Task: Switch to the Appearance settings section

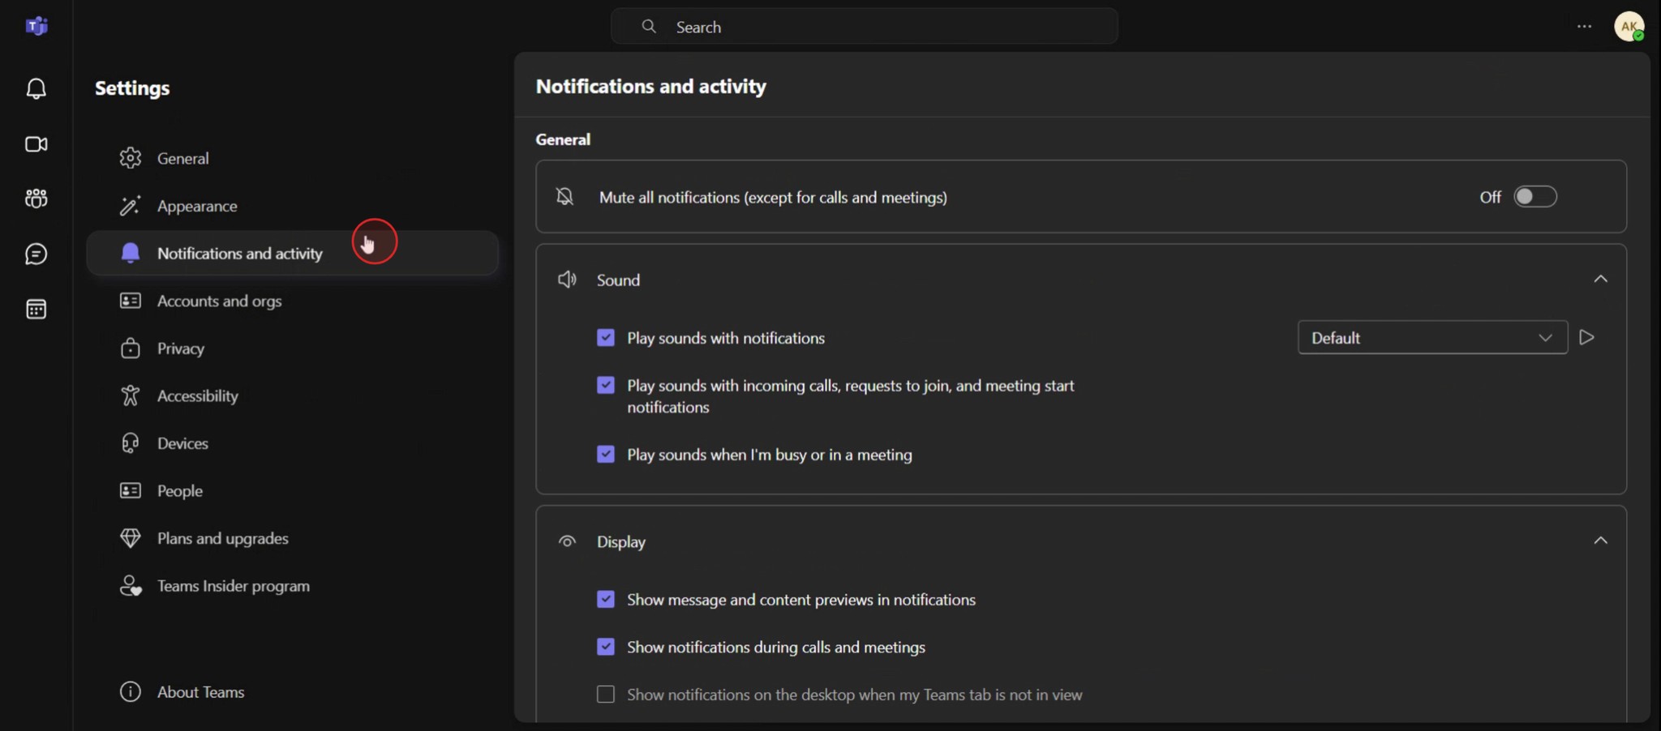Action: tap(197, 206)
